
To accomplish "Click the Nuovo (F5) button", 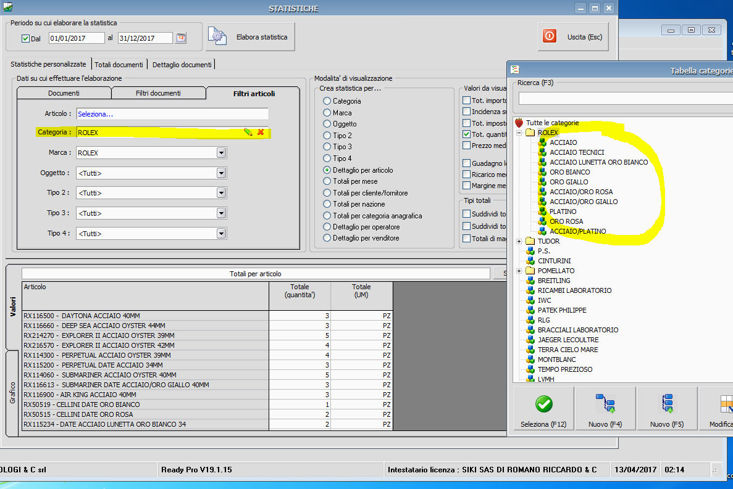I will [667, 409].
